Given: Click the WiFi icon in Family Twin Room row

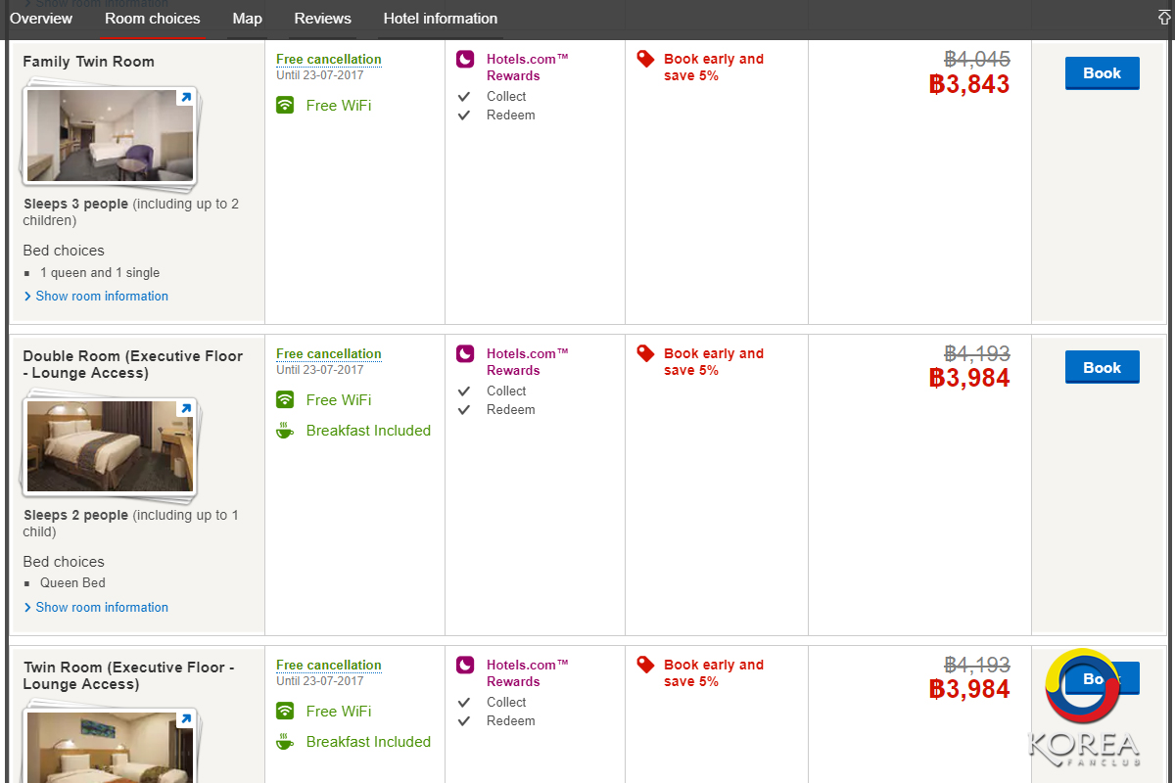Looking at the screenshot, I should click(285, 106).
